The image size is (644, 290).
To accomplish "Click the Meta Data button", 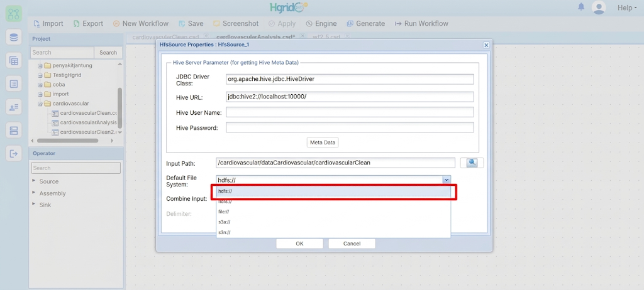I will (x=323, y=142).
